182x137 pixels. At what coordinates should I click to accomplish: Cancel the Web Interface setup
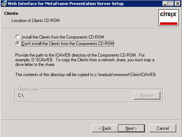coord(163,128)
